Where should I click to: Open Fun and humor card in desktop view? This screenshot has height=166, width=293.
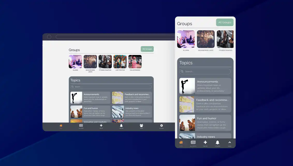(x=90, y=112)
